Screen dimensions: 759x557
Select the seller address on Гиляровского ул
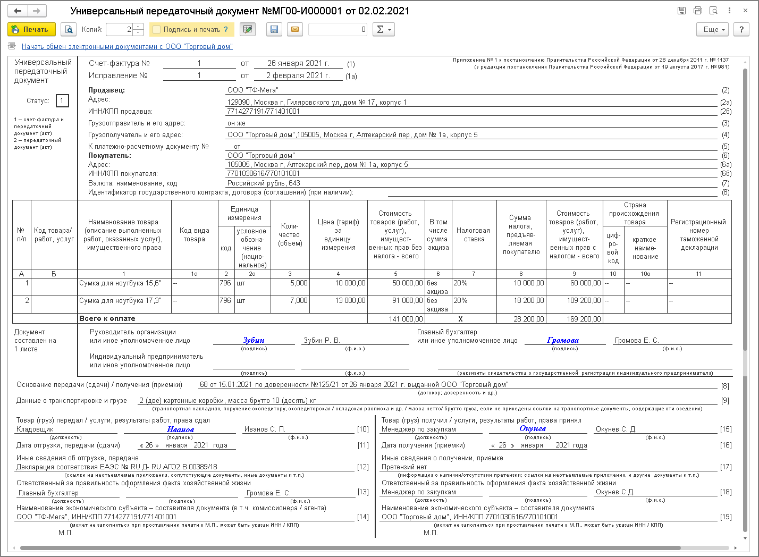[317, 103]
